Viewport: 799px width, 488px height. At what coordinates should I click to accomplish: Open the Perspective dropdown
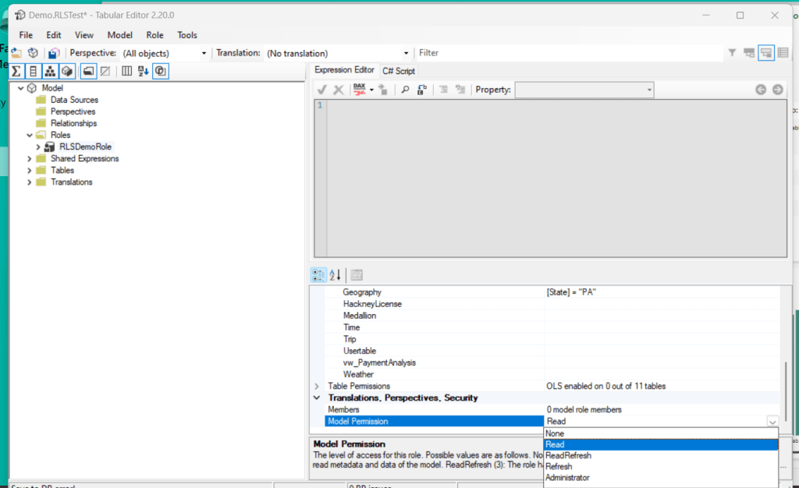(x=204, y=53)
